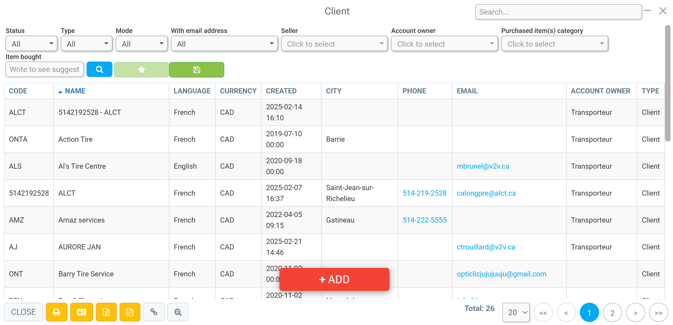Export the list with Excel icon
Viewport: 673px width, 325px height.
pyautogui.click(x=106, y=312)
